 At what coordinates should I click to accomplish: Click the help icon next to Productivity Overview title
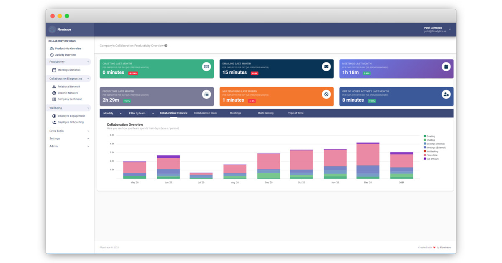coord(166,46)
